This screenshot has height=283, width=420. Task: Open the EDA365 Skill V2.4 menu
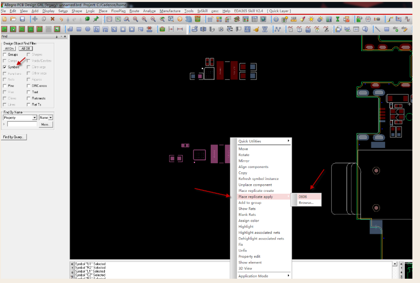click(248, 11)
